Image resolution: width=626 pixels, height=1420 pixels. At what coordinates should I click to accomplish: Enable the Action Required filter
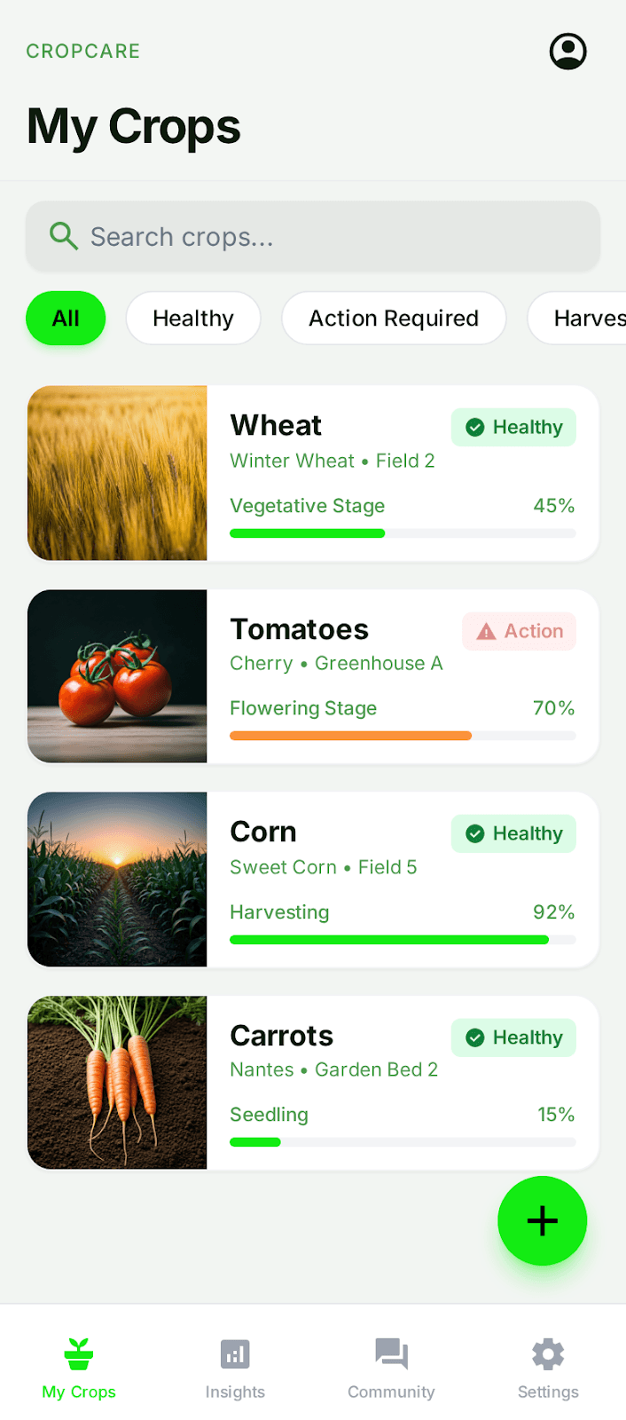pos(393,318)
